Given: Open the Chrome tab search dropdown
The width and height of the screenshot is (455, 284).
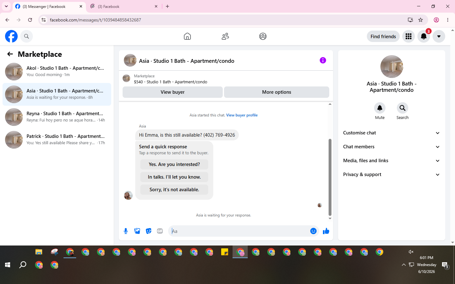Looking at the screenshot, I should coord(6,6).
